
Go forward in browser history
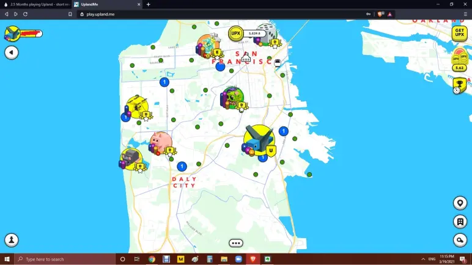coord(16,14)
